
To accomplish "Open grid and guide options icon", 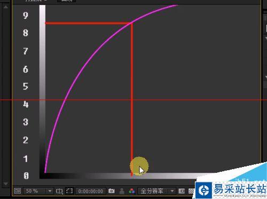I will pyautogui.click(x=59, y=191).
